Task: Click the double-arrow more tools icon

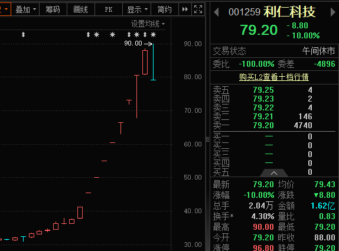Action: (185, 9)
